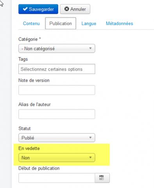Click the Début de publication date field
Viewport: 154px width, 188px height.
[57, 178]
